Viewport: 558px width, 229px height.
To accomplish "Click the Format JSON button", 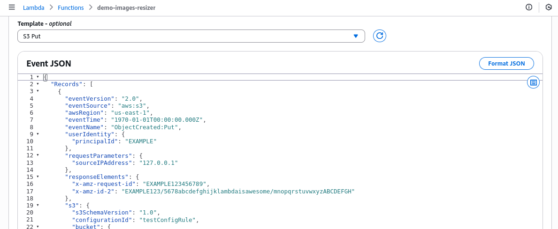I will [x=506, y=63].
